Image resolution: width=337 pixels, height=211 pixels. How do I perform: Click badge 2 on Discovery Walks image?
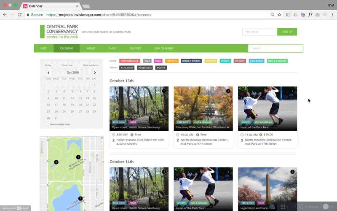(x=228, y=91)
